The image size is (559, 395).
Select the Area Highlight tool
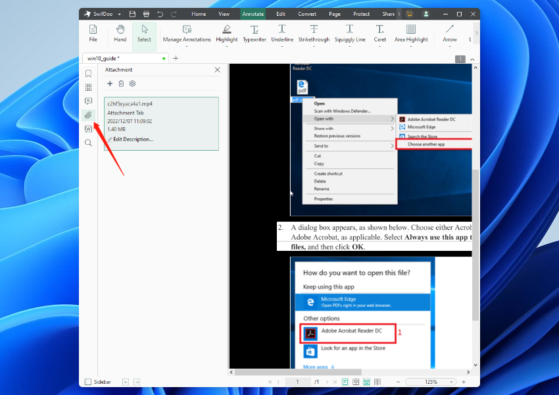[411, 35]
